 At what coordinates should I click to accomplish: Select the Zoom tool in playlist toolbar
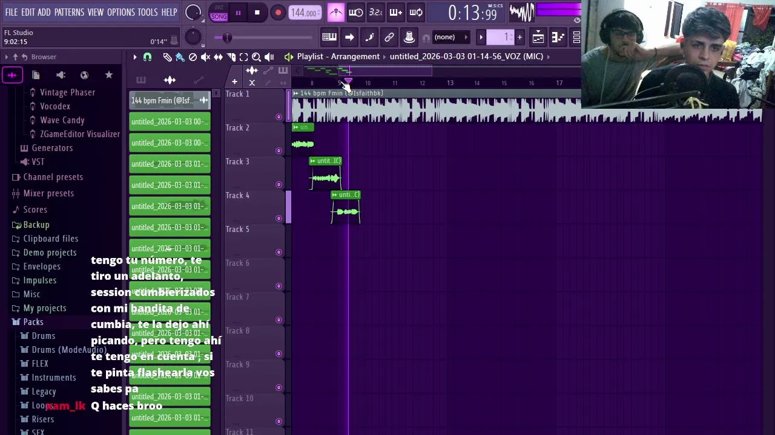coord(256,57)
